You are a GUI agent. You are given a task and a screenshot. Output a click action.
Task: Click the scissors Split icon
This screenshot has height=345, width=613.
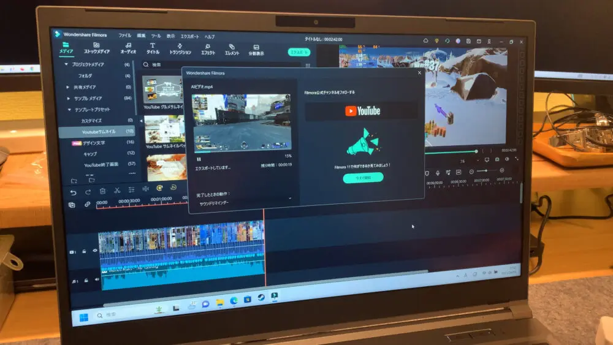coord(117,191)
